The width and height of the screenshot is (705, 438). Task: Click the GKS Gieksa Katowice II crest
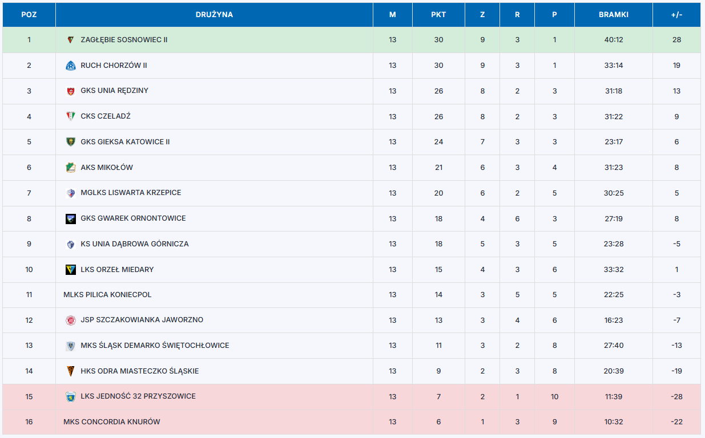click(70, 142)
